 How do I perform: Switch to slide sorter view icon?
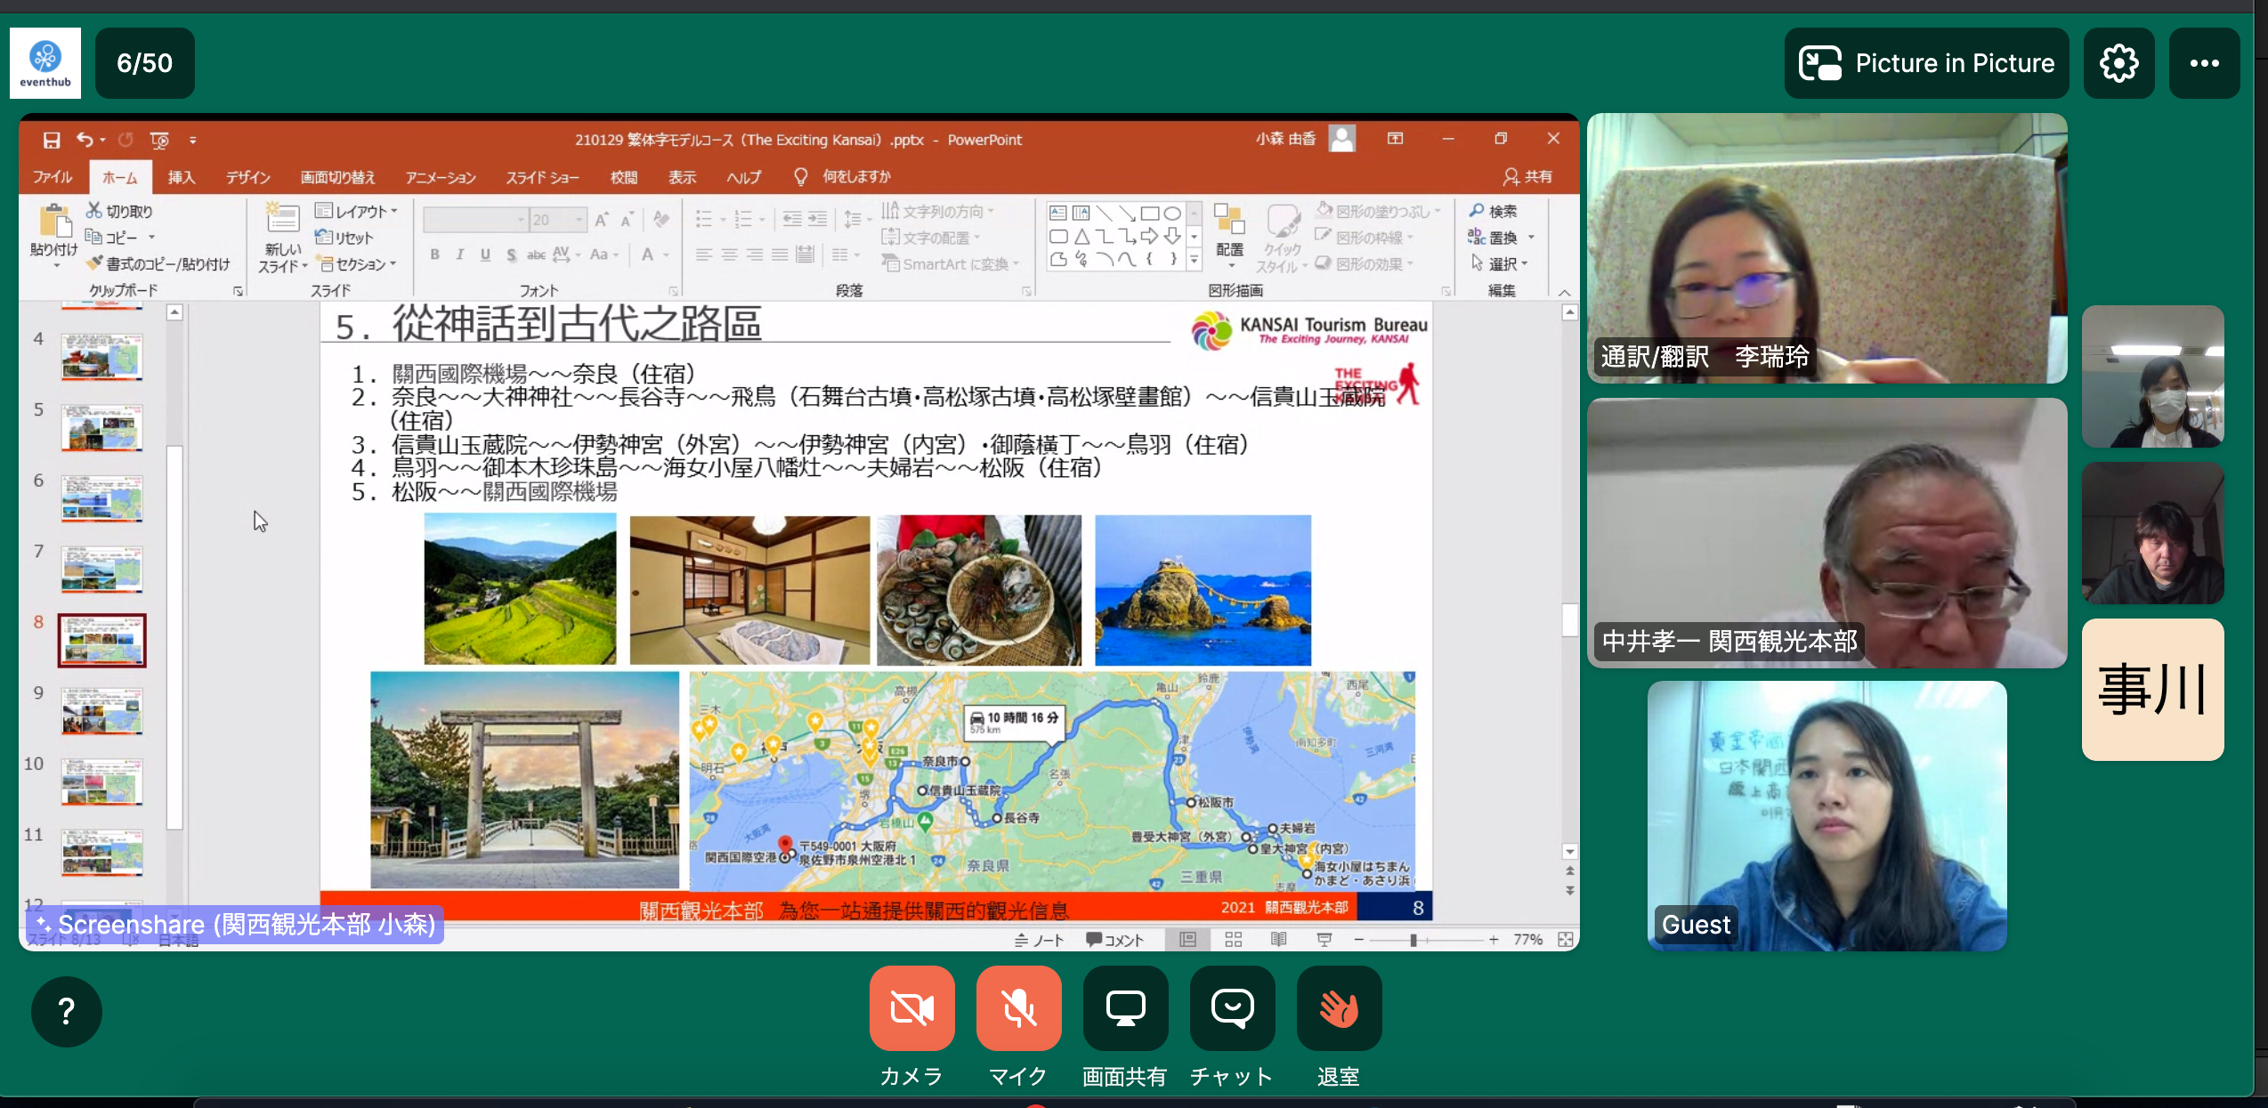coord(1233,940)
